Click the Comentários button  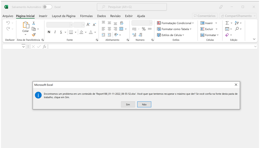click(x=205, y=16)
